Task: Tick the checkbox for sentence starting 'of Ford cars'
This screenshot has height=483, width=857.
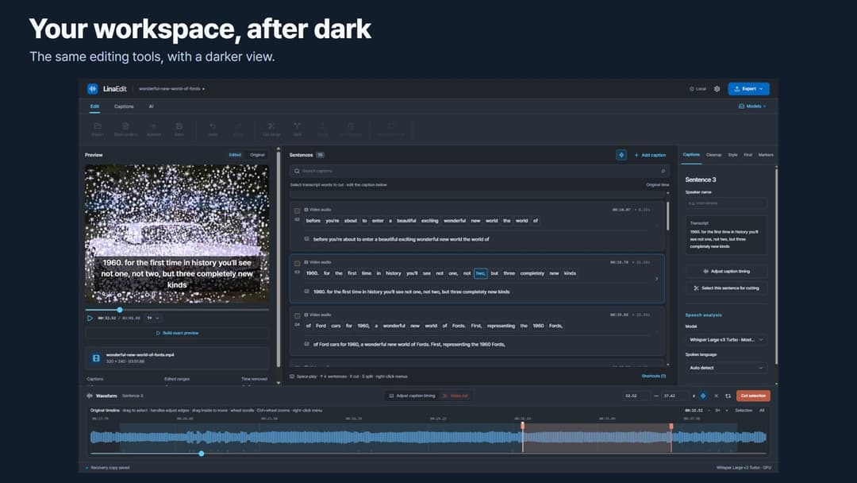Action: [298, 315]
